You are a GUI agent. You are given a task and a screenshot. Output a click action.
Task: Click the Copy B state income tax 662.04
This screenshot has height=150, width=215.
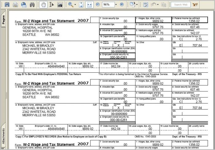pos(115,67)
